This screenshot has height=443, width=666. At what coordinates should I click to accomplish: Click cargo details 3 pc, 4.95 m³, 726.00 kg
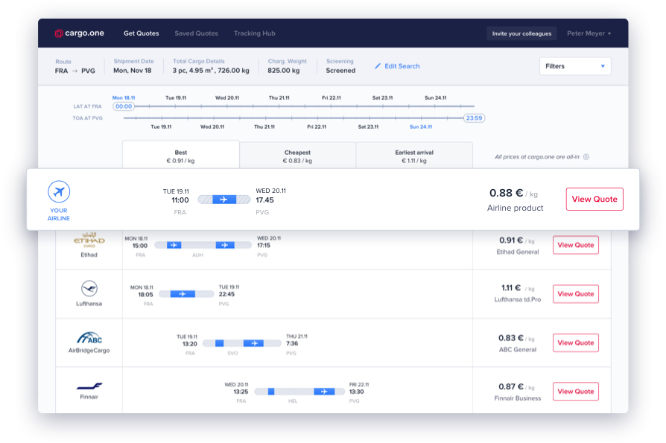click(x=211, y=71)
